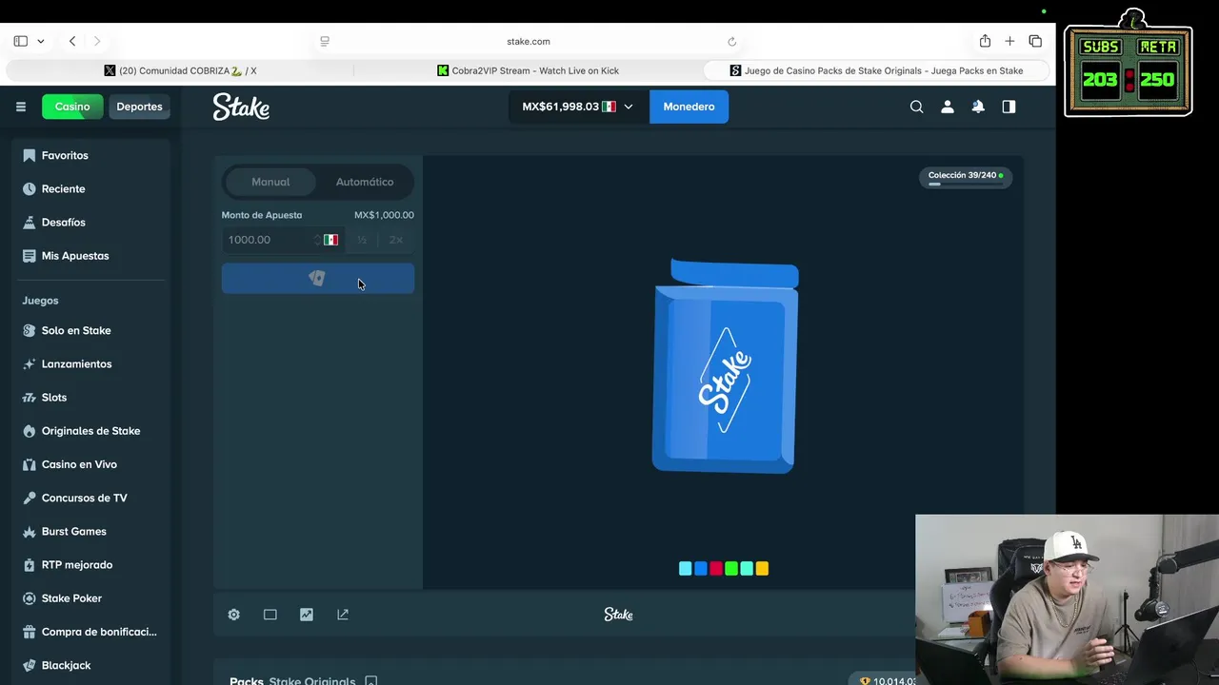Select the Deportes tab
The image size is (1219, 685).
(139, 107)
